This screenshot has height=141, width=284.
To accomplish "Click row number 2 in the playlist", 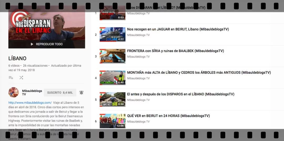I will [x=96, y=35].
